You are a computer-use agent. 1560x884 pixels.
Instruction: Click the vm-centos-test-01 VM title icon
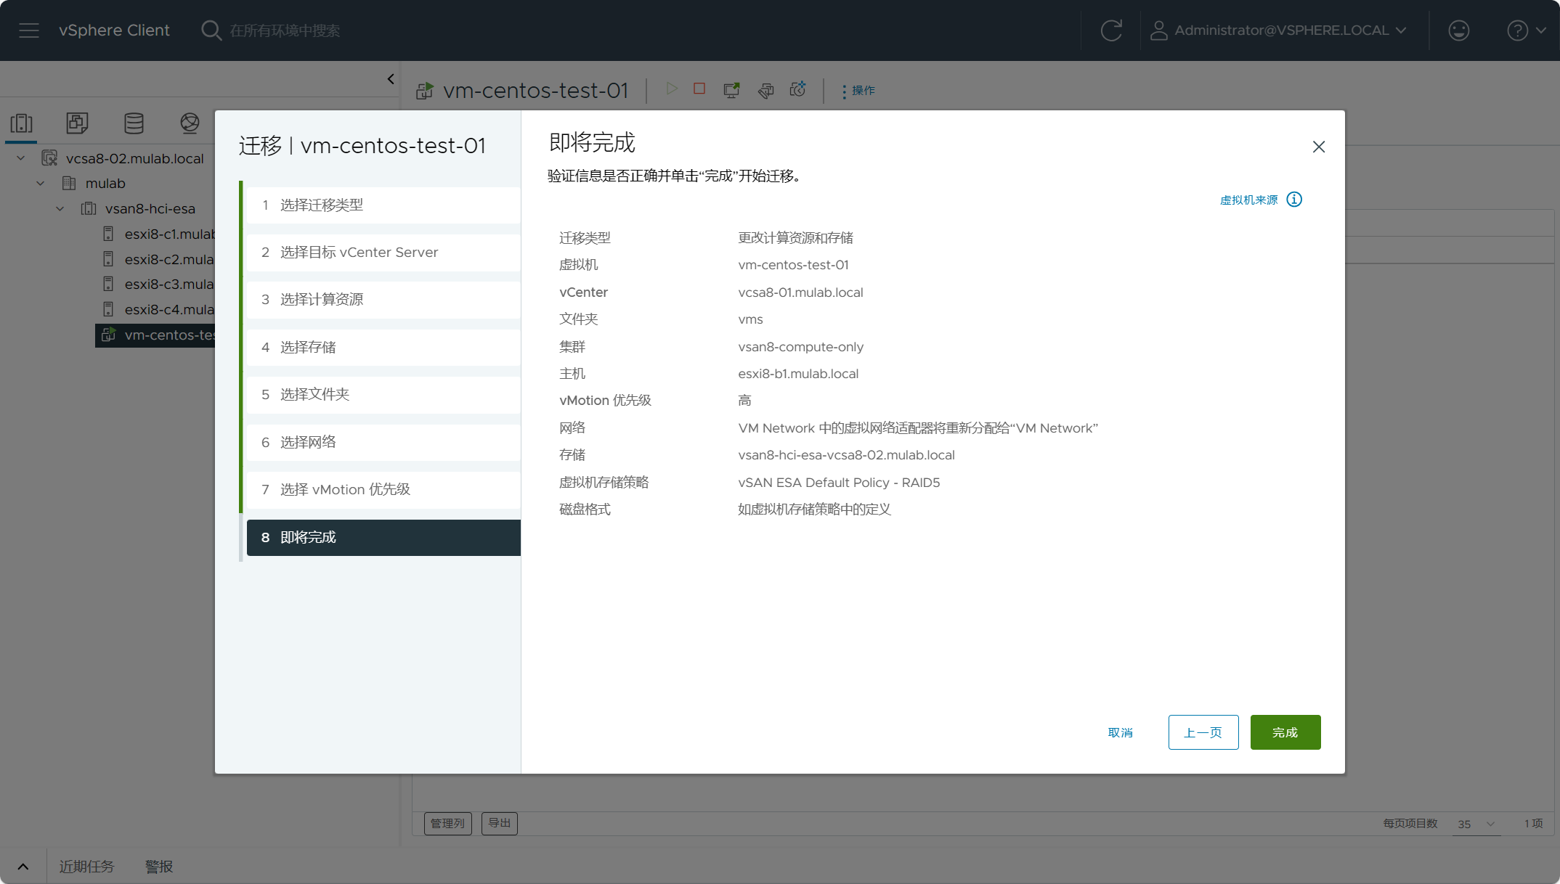[424, 91]
